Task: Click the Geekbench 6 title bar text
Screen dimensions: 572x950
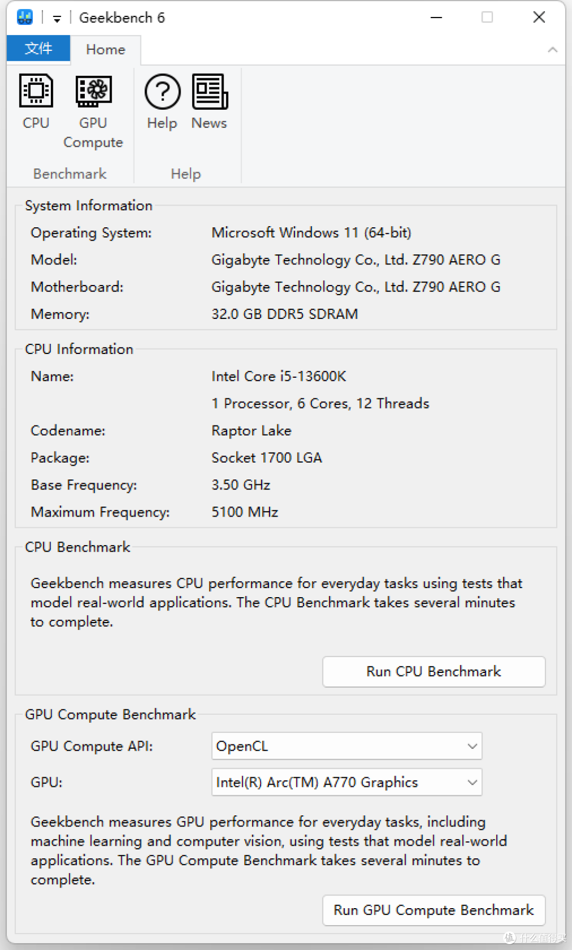Action: tap(122, 17)
